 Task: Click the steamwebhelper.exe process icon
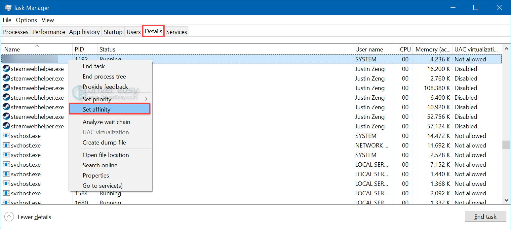coord(7,69)
